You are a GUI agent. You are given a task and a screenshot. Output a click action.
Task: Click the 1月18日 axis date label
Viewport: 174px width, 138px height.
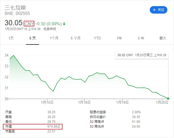84,102
